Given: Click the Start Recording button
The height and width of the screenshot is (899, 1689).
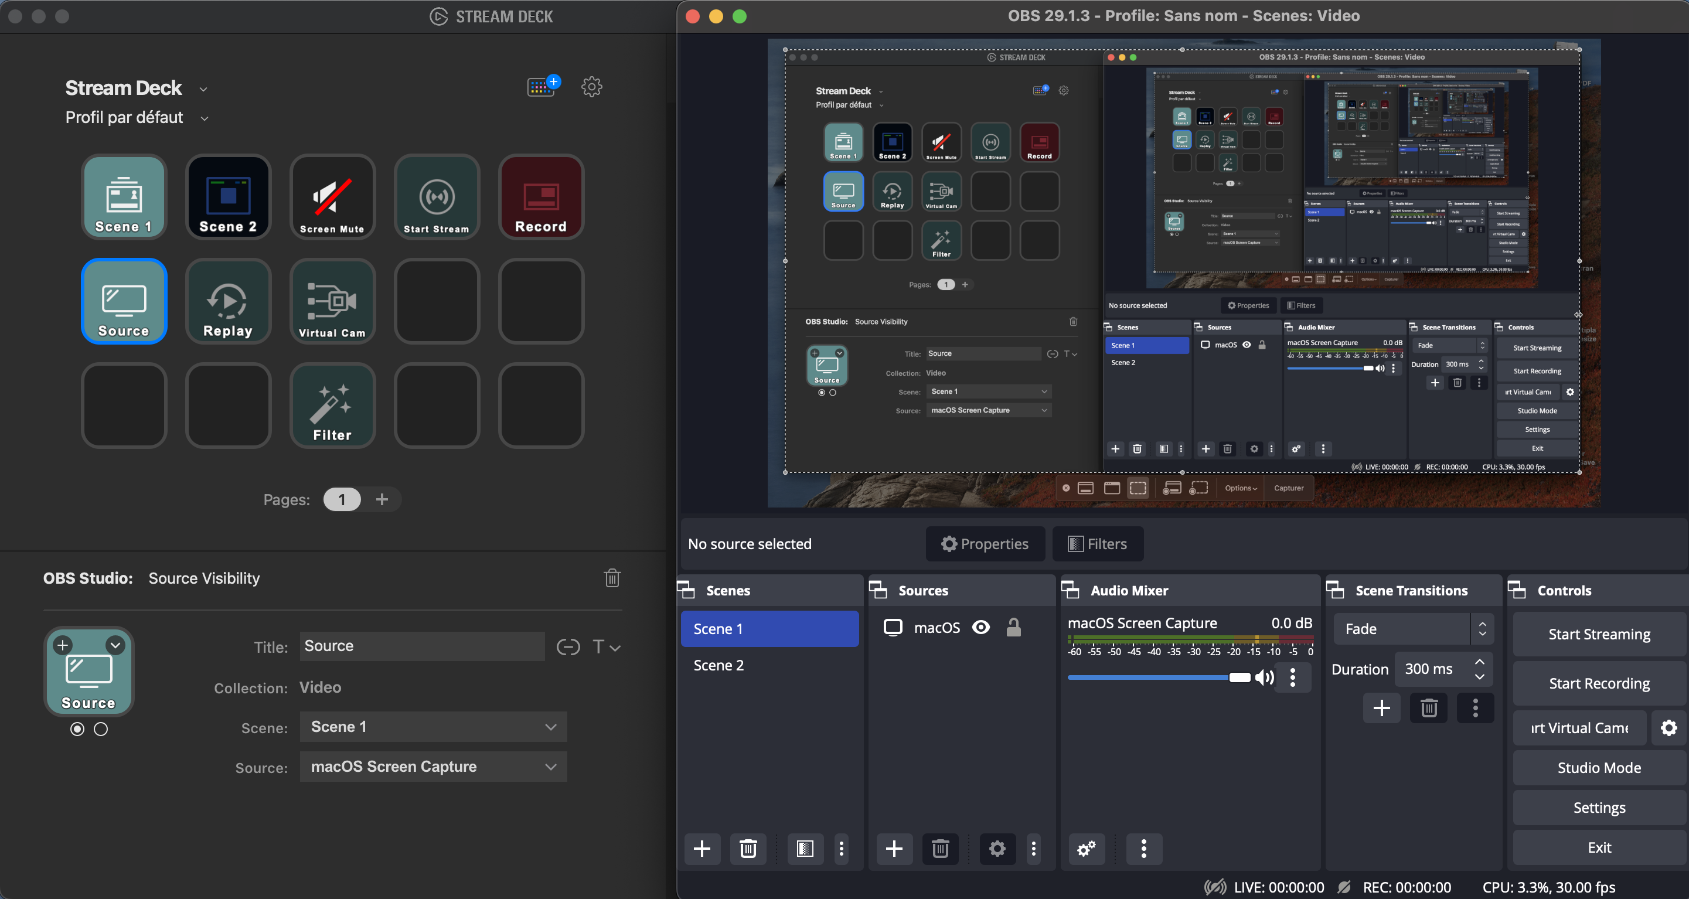Looking at the screenshot, I should pyautogui.click(x=1599, y=683).
